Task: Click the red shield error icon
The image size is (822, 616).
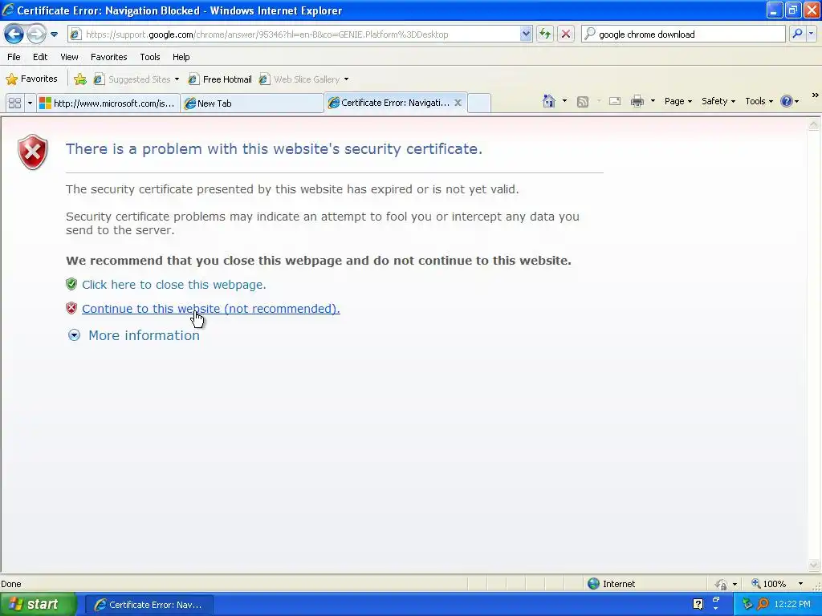Action: click(x=32, y=152)
